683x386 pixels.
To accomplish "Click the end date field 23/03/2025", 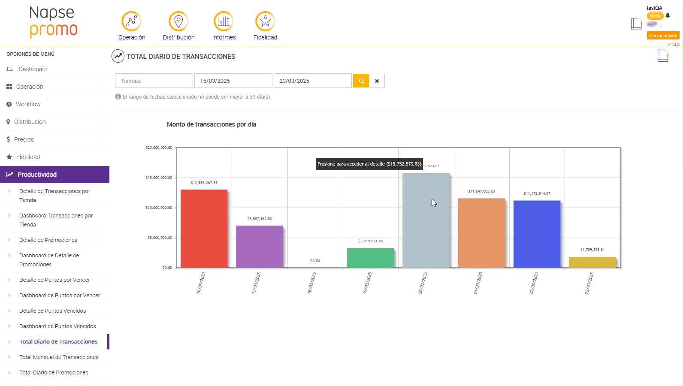I will 313,81.
